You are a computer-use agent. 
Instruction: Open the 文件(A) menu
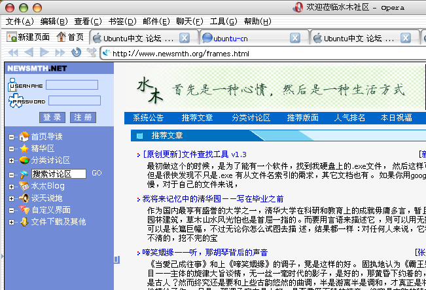tap(20, 21)
